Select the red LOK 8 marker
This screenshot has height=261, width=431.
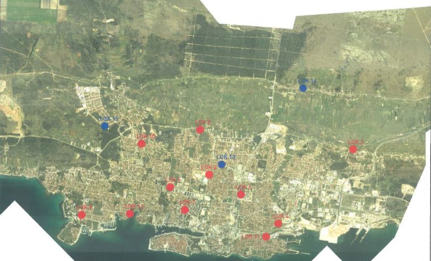(x=200, y=129)
